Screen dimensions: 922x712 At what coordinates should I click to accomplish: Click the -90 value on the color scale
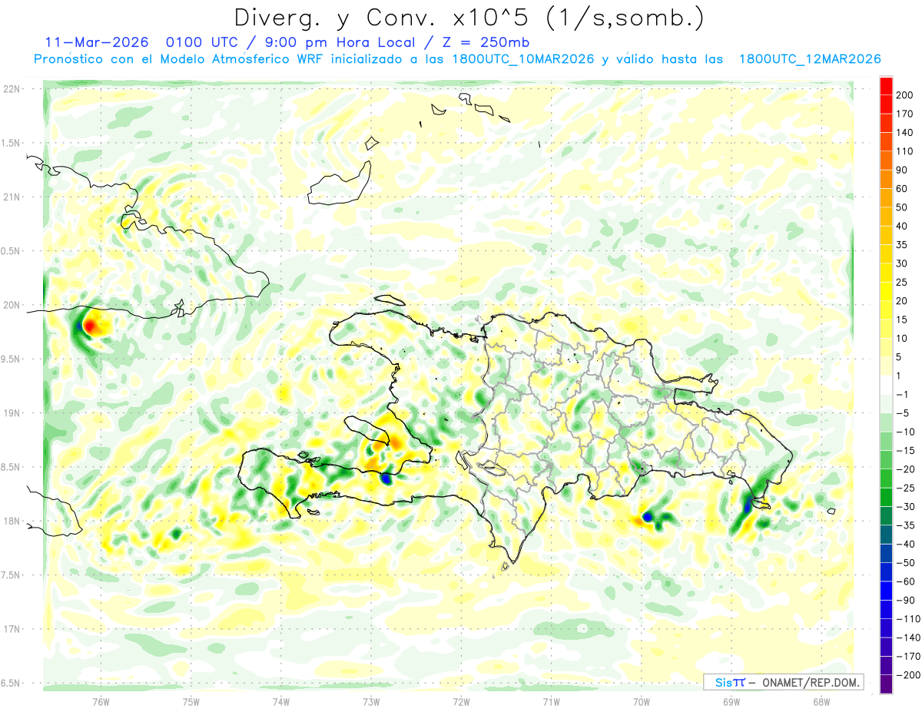point(904,601)
